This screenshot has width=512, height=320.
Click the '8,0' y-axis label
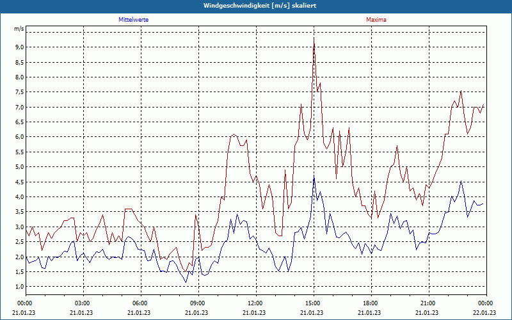20,77
